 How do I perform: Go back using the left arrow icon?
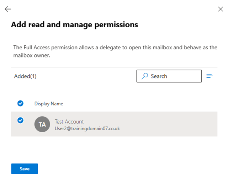8,9
